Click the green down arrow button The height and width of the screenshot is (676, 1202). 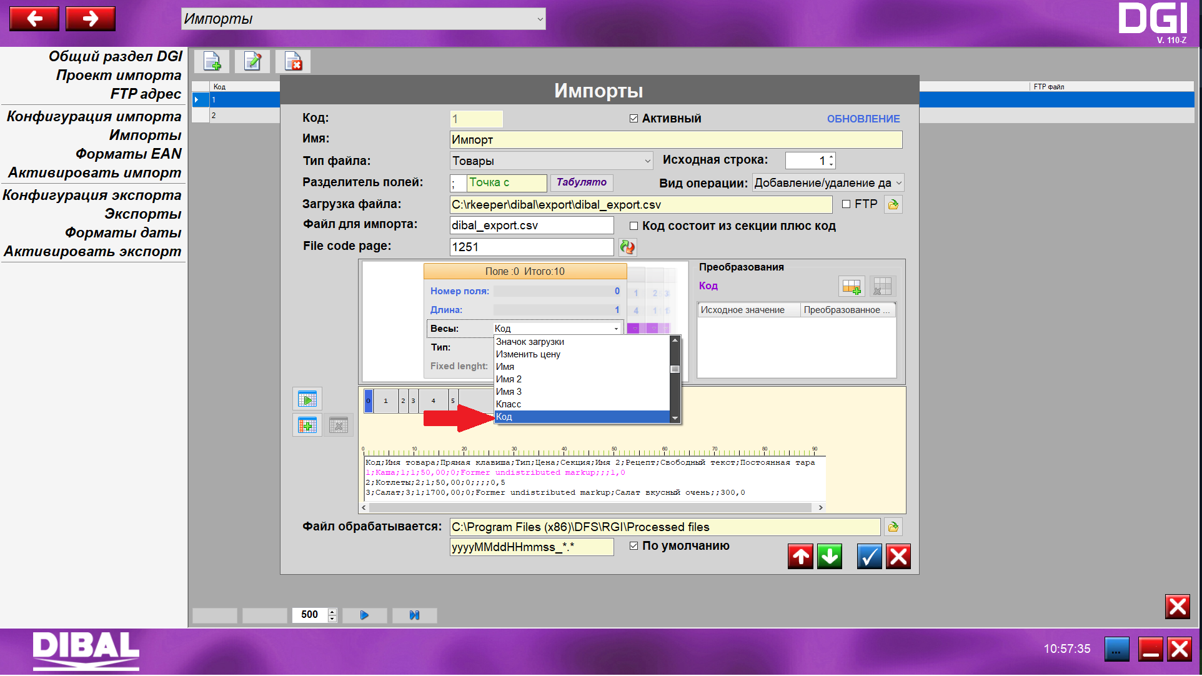click(830, 556)
